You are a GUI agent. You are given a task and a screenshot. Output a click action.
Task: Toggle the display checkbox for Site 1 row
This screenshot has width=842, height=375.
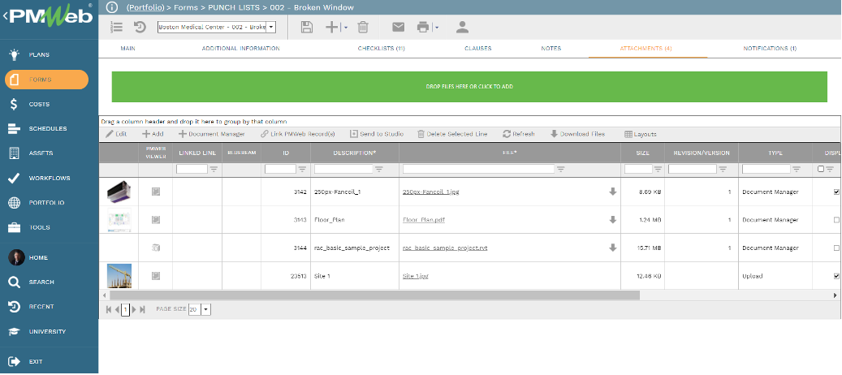point(836,276)
